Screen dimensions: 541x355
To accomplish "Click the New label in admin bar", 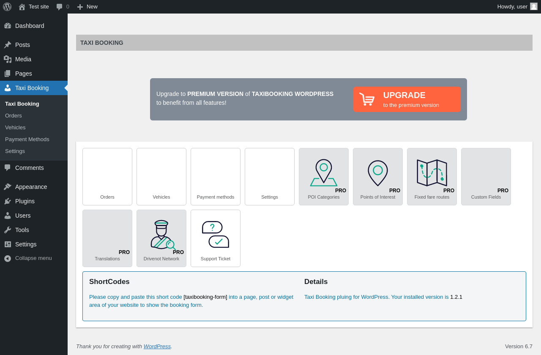I will pos(92,7).
